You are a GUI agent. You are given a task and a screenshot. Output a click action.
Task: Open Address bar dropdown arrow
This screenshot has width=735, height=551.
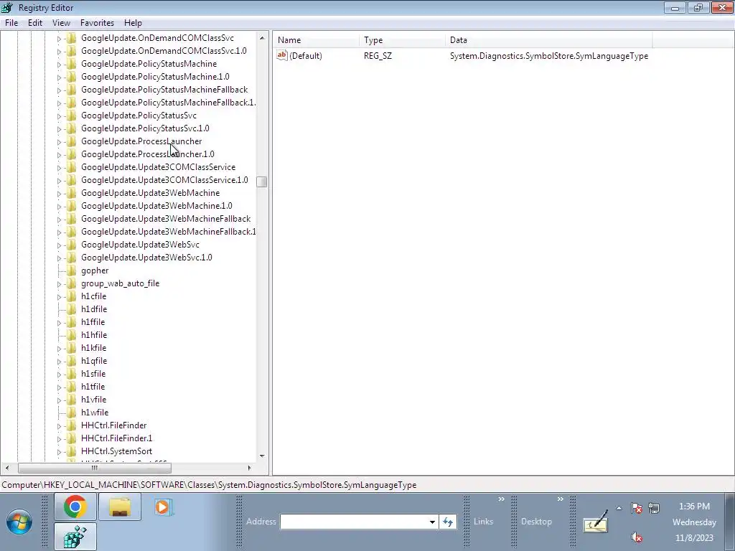tap(432, 522)
